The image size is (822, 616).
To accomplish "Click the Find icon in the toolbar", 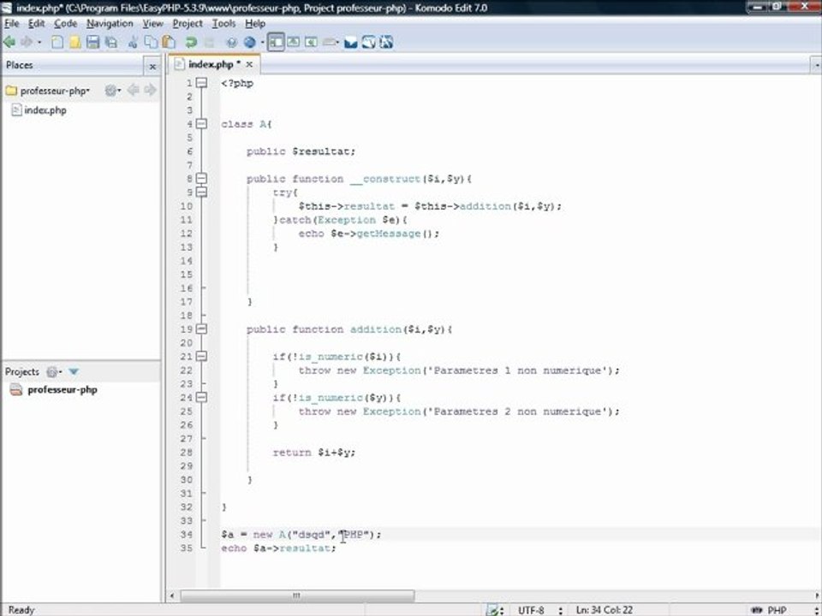I will 231,42.
